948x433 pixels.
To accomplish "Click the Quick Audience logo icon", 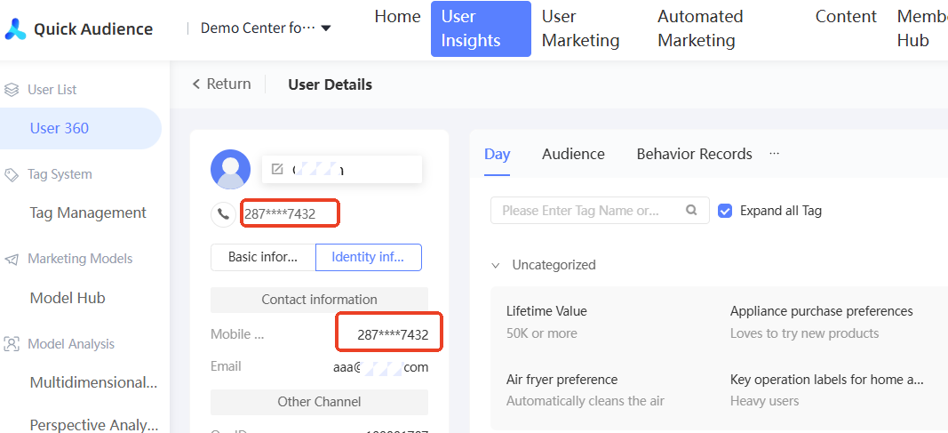I will click(x=15, y=28).
